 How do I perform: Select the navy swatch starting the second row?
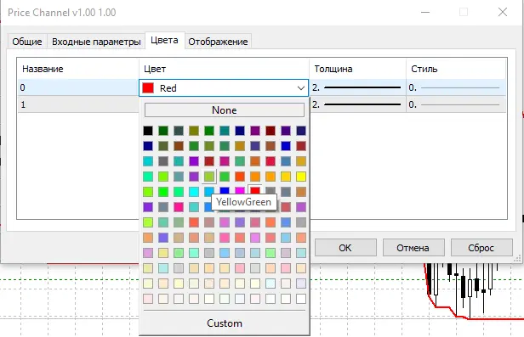point(148,146)
